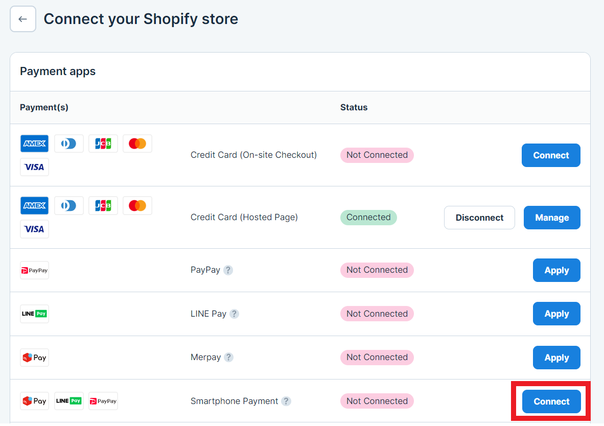Click the PayPay help question mark icon
This screenshot has height=426, width=604.
(x=228, y=270)
